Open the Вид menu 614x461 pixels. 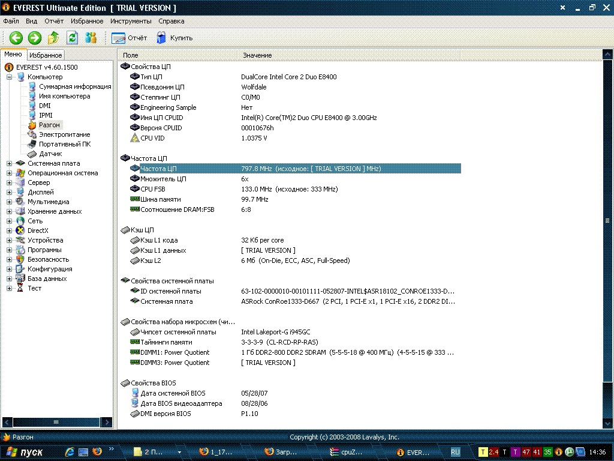click(x=31, y=21)
